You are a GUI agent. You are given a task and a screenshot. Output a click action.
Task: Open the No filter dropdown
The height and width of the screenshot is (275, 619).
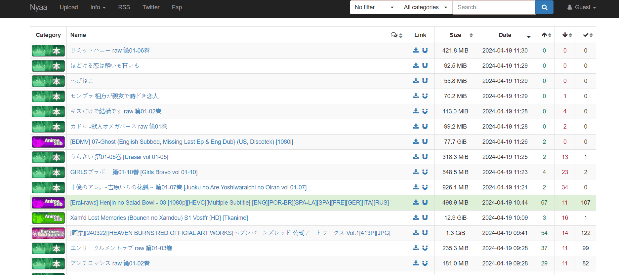click(x=374, y=7)
